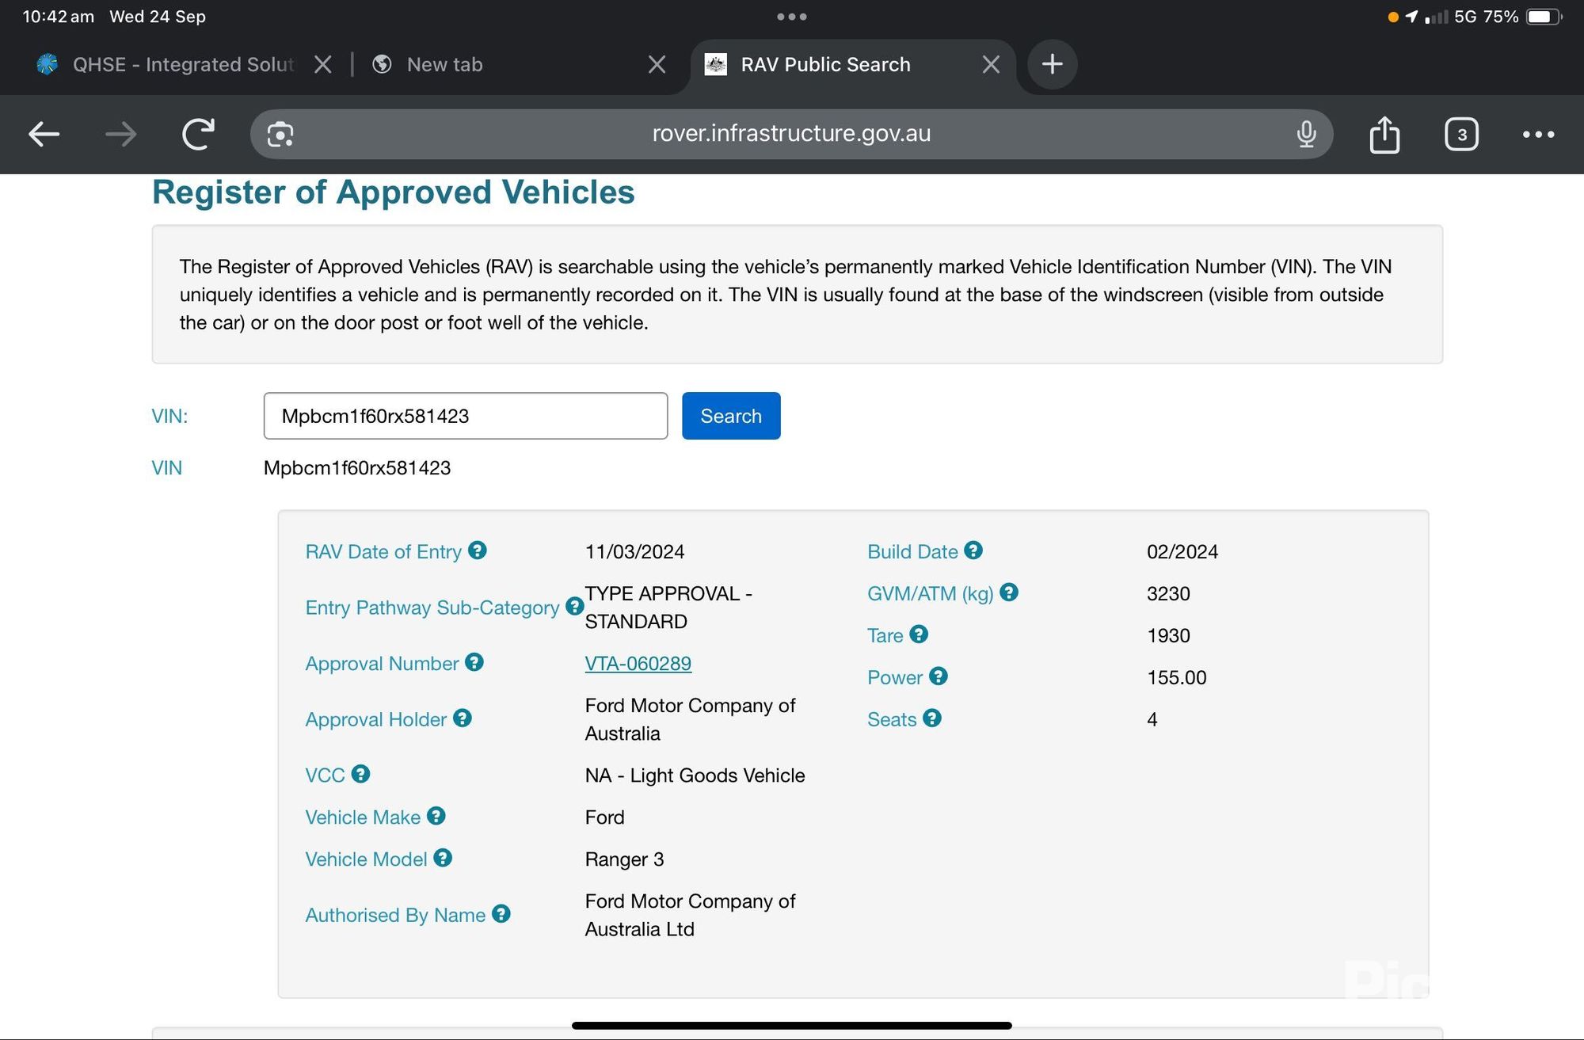The width and height of the screenshot is (1584, 1040).
Task: Select the VCC value NA - Light Goods Vehicle
Action: coord(695,775)
